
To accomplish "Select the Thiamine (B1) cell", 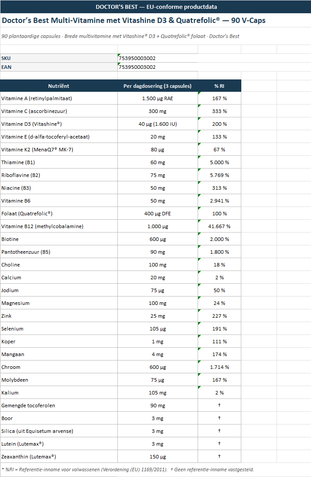I will point(59,162).
